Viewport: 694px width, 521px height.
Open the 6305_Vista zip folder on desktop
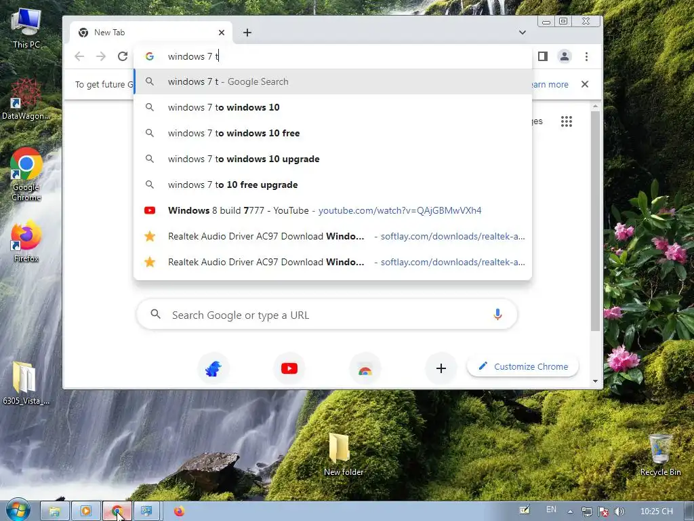tap(26, 383)
